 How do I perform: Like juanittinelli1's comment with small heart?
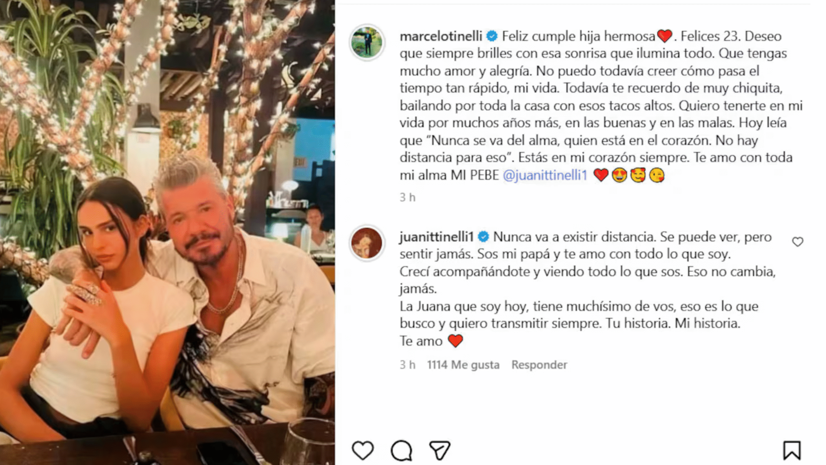(798, 242)
